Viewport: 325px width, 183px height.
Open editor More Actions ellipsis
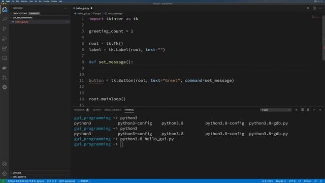(320, 8)
